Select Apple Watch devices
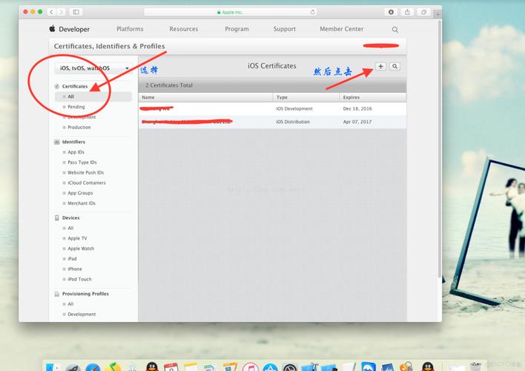525x371 pixels. point(81,249)
